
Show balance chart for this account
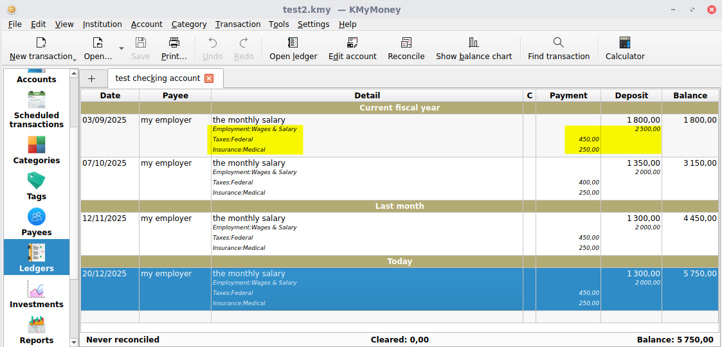tap(474, 43)
